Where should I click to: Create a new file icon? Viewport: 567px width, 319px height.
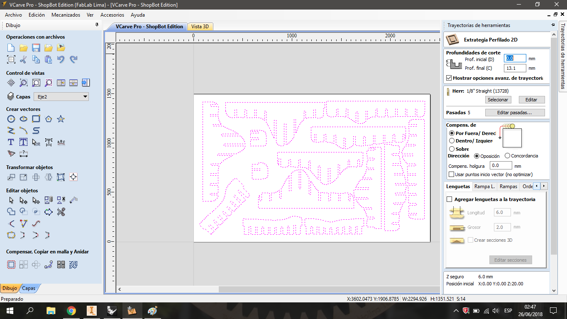pos(11,47)
